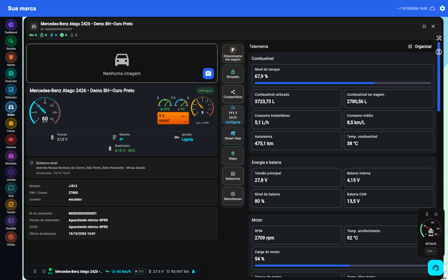Open the Cercas fence icon
The height and width of the screenshot is (280, 448).
coord(11,123)
